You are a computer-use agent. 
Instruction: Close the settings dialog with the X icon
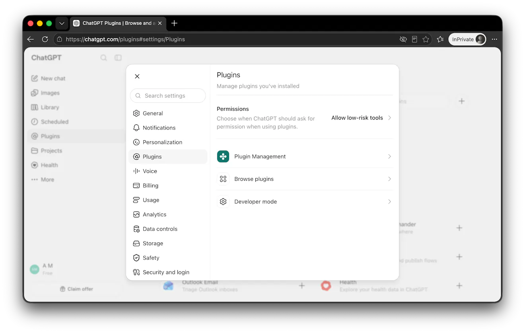[x=137, y=76]
